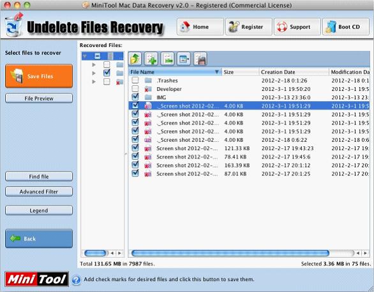Click the save-list floppy disk toolbar icon
374x292 pixels.
coord(200,59)
